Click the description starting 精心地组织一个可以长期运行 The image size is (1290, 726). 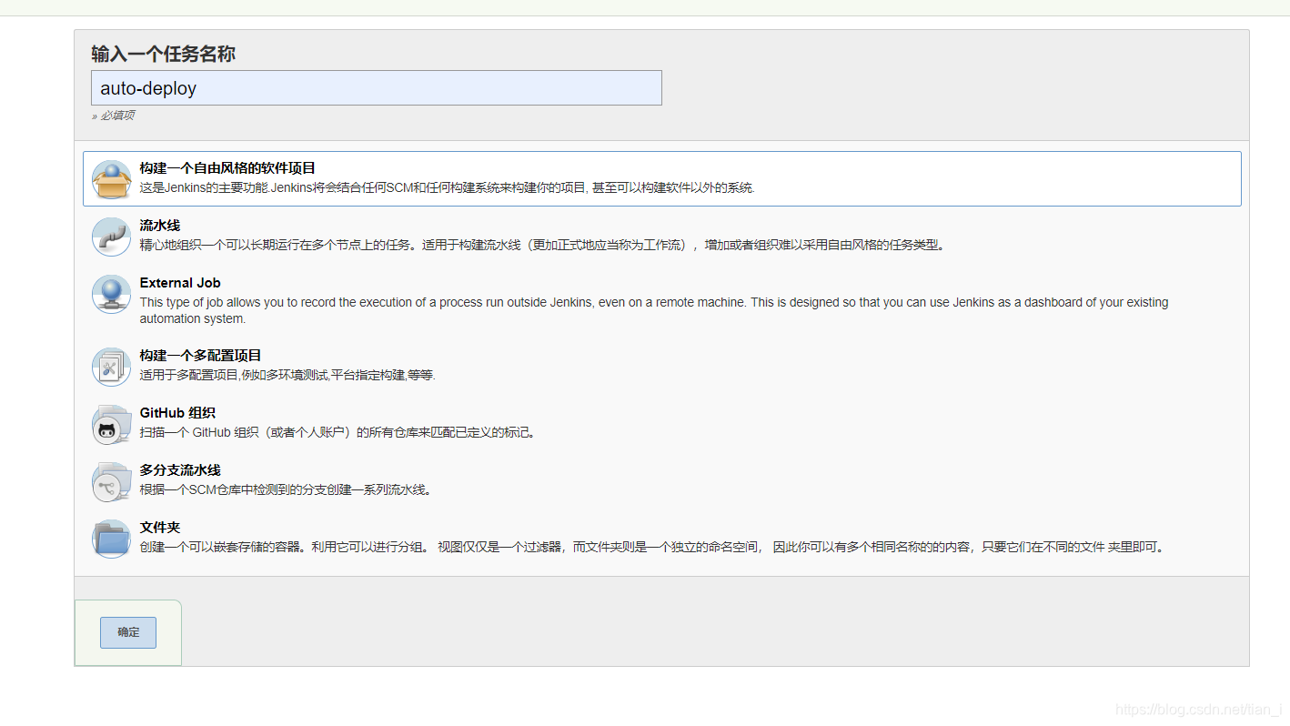click(542, 245)
